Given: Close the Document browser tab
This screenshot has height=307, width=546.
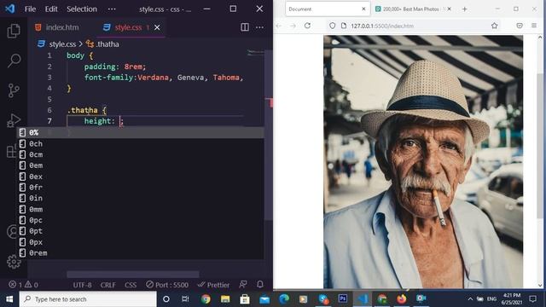Looking at the screenshot, I should point(363,9).
